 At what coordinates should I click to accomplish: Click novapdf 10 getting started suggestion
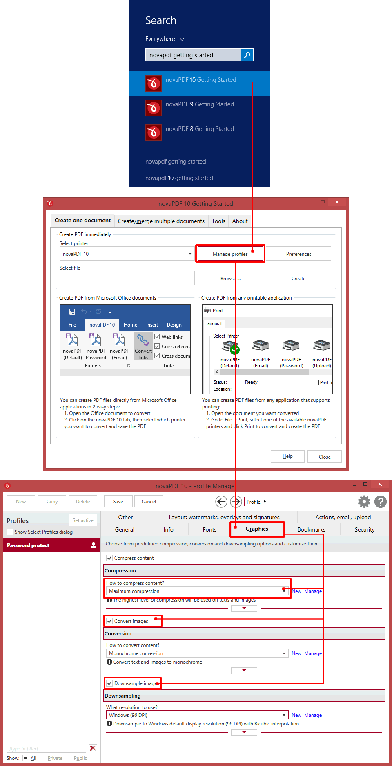tap(179, 178)
